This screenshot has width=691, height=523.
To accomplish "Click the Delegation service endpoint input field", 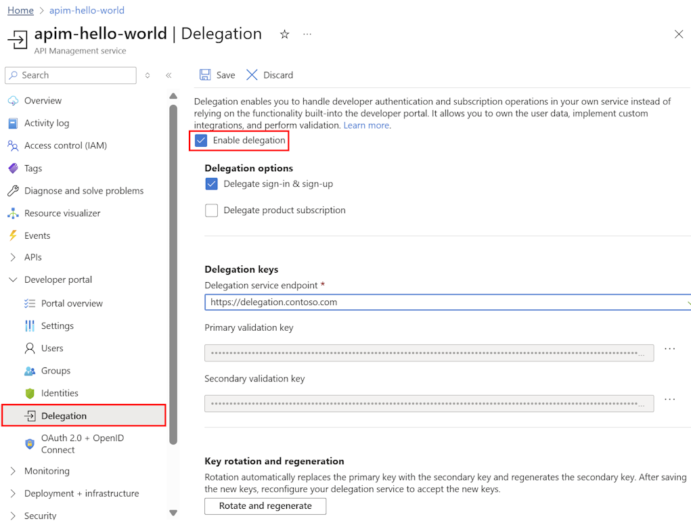I will point(406,302).
